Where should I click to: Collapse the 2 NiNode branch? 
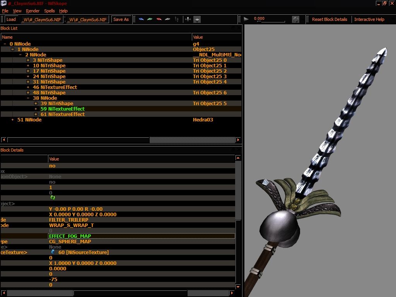[x=20, y=55]
